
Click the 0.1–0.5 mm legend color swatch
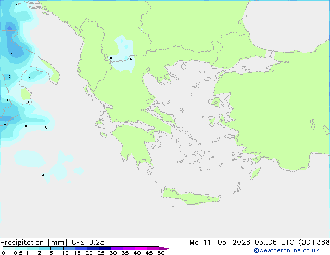click(x=9, y=248)
